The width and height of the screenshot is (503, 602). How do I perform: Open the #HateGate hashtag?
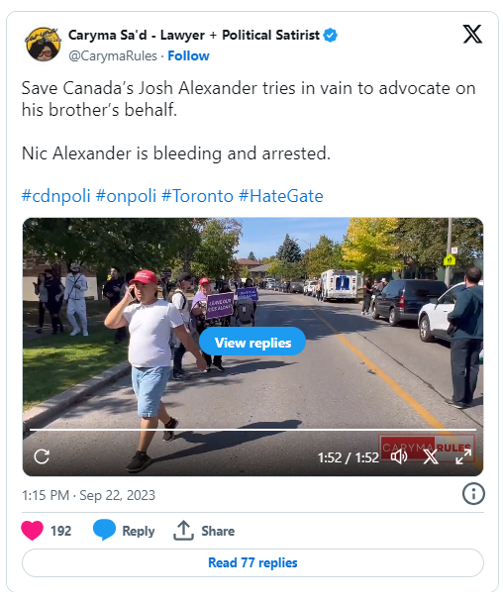click(280, 196)
